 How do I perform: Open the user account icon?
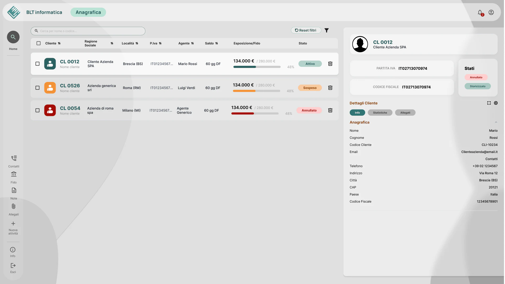coord(491,12)
